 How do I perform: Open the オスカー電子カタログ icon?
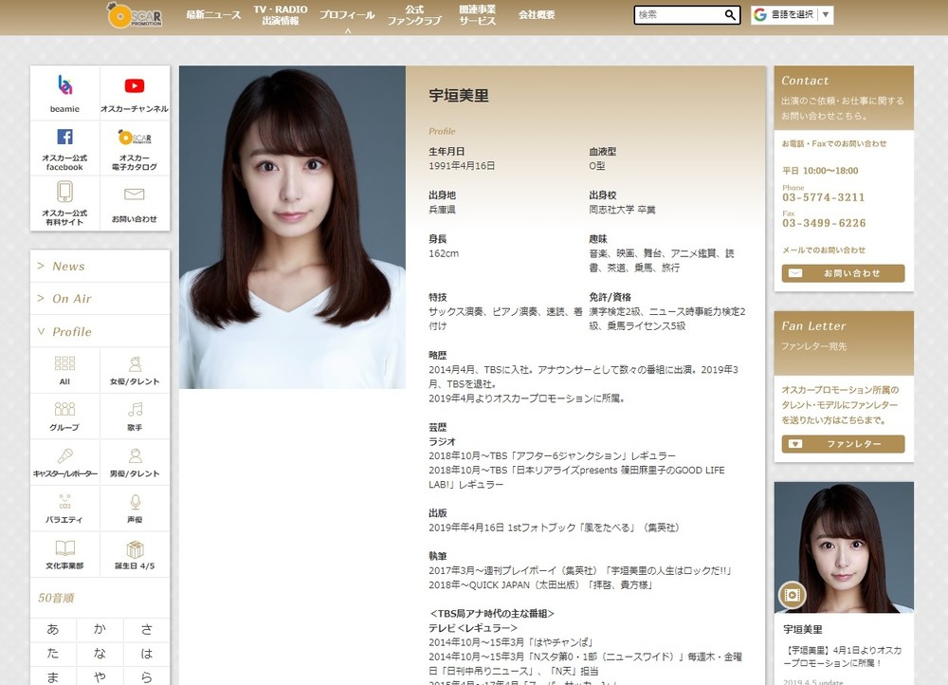[x=135, y=139]
